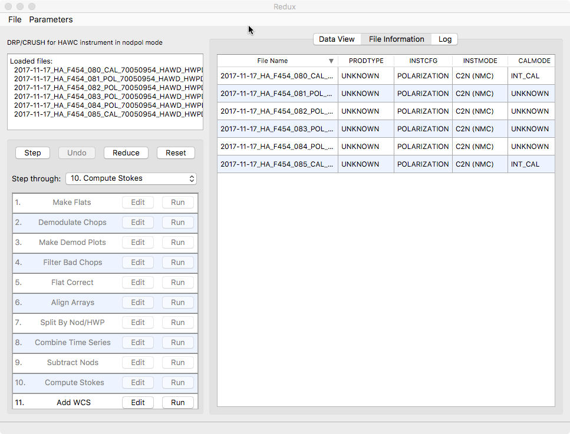The width and height of the screenshot is (570, 434).
Task: Switch to the Log tab
Action: [444, 39]
